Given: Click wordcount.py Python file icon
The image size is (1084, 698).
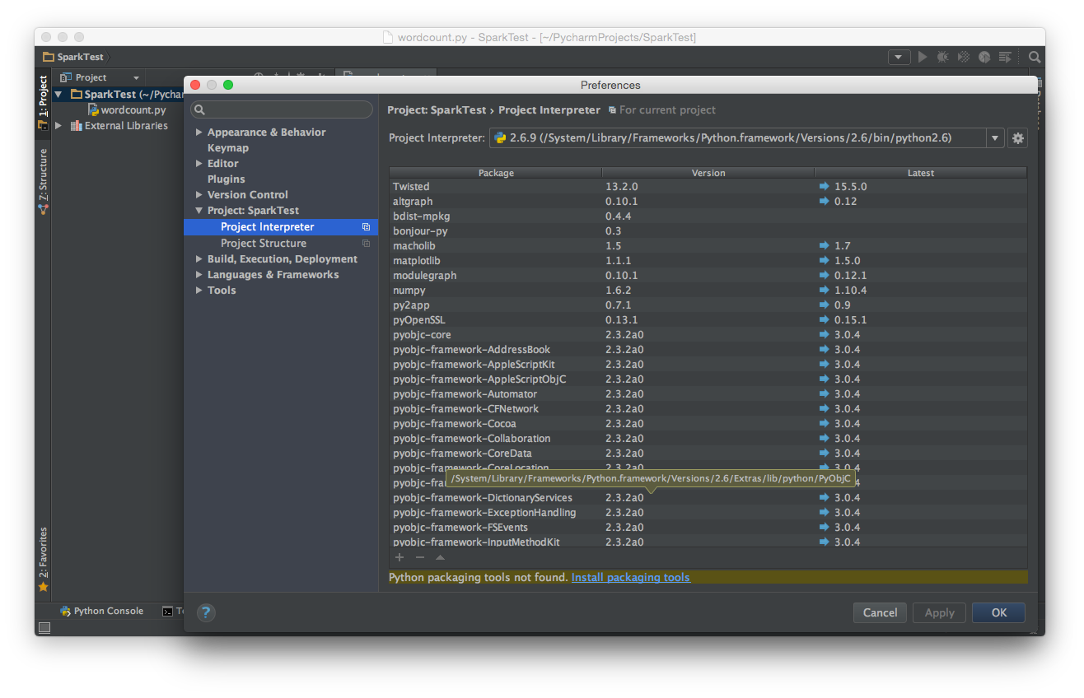Looking at the screenshot, I should coord(93,109).
